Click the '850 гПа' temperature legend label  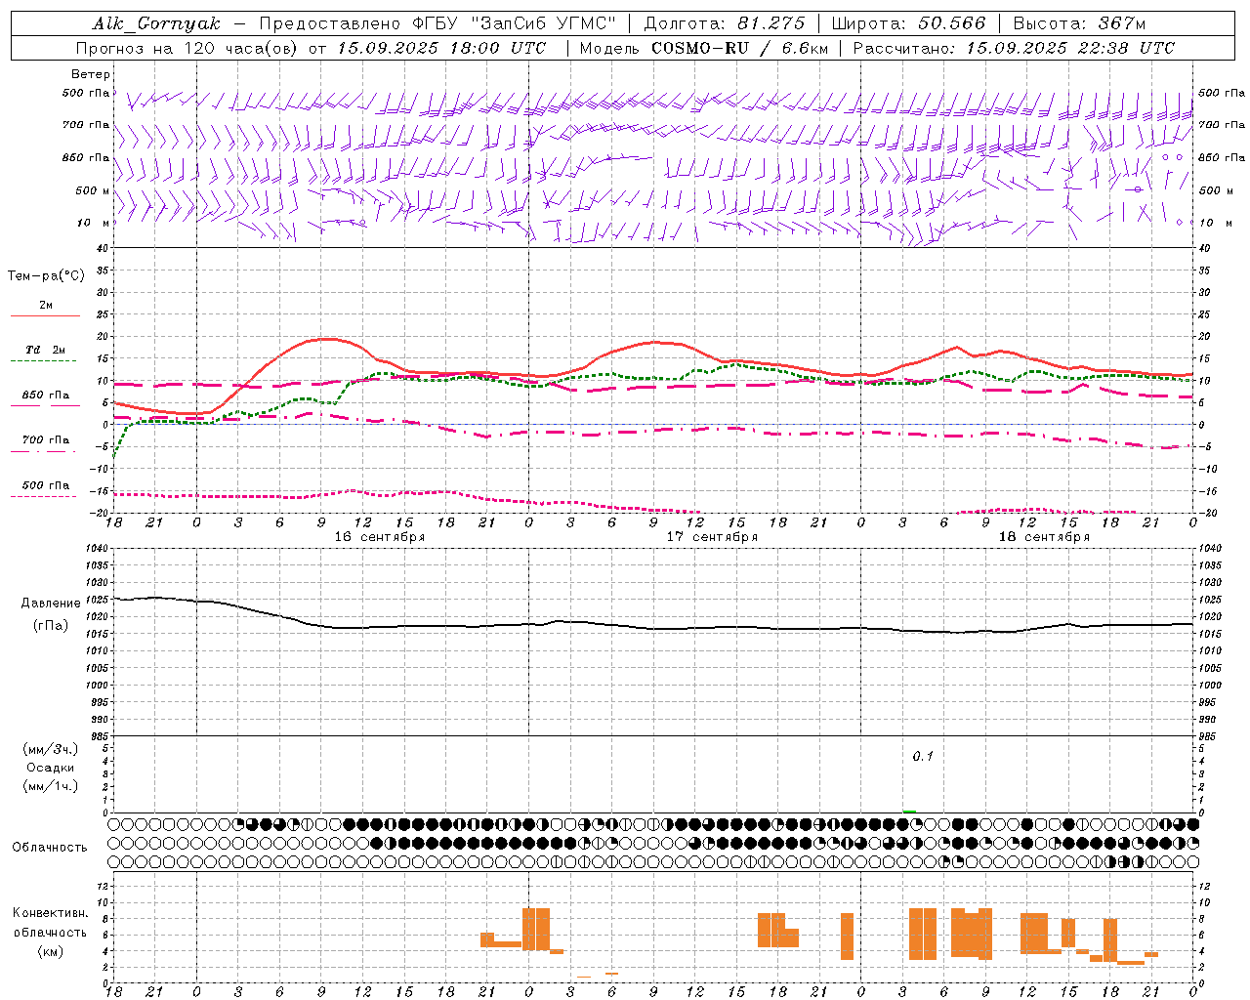click(45, 396)
